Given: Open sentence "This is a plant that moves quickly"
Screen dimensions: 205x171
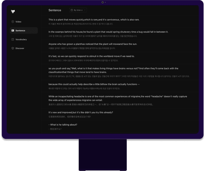Looking at the screenshot, I should click(94, 20).
